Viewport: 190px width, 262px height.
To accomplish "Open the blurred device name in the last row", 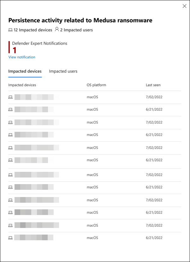I will 34,237.
